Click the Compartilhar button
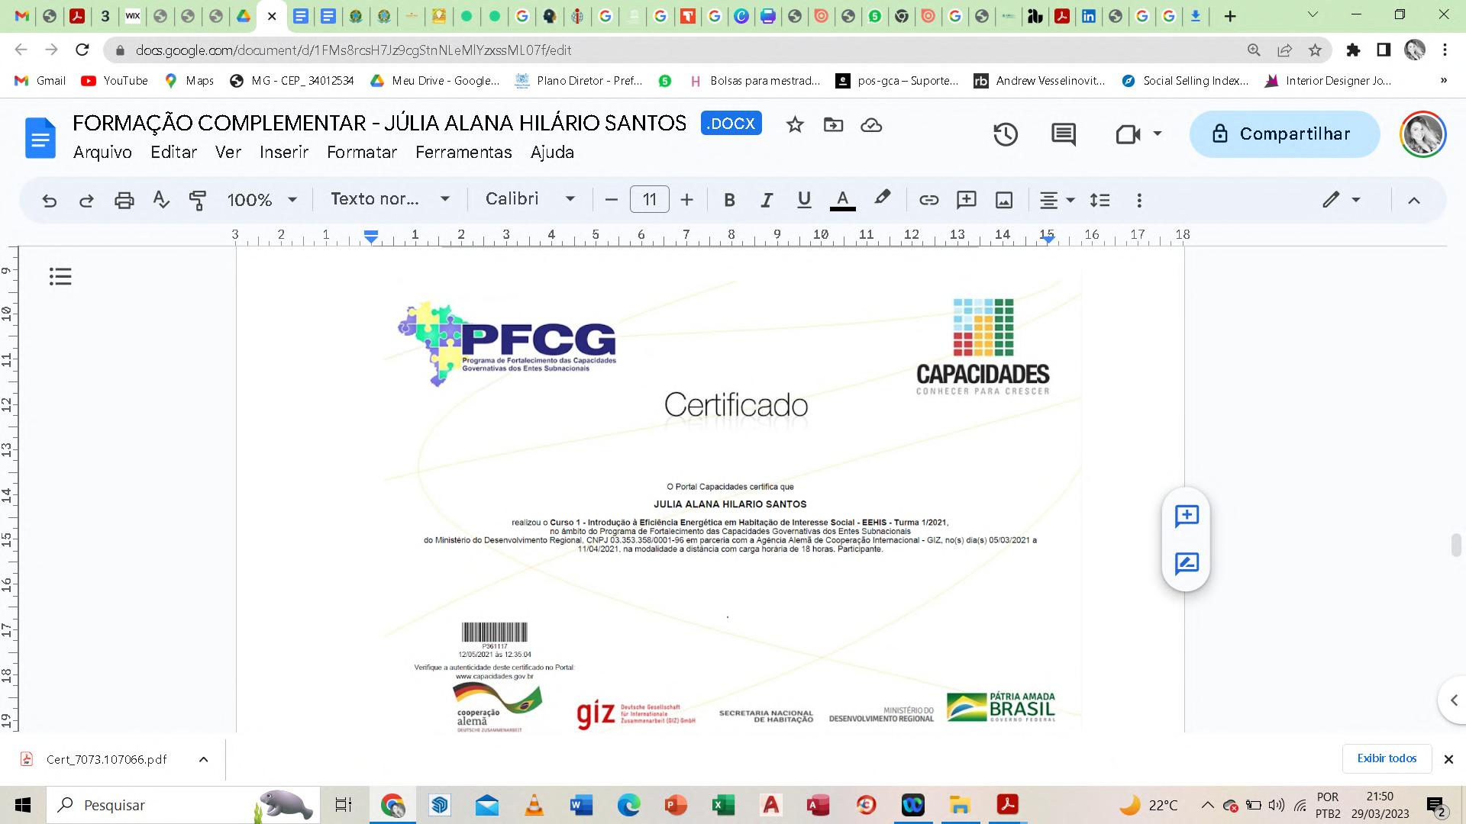 [x=1284, y=134]
